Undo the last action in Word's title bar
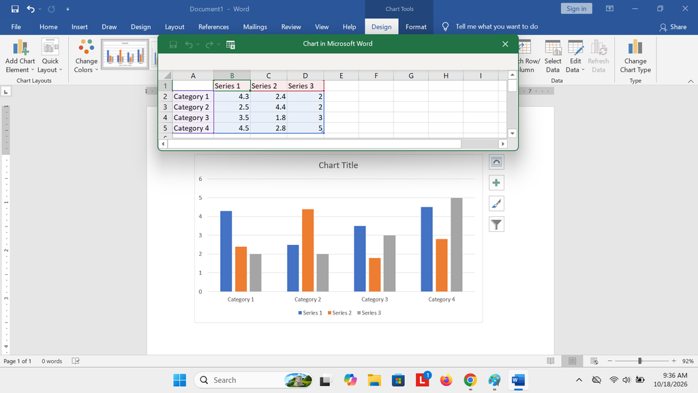Viewport: 698px width, 393px height. click(31, 9)
